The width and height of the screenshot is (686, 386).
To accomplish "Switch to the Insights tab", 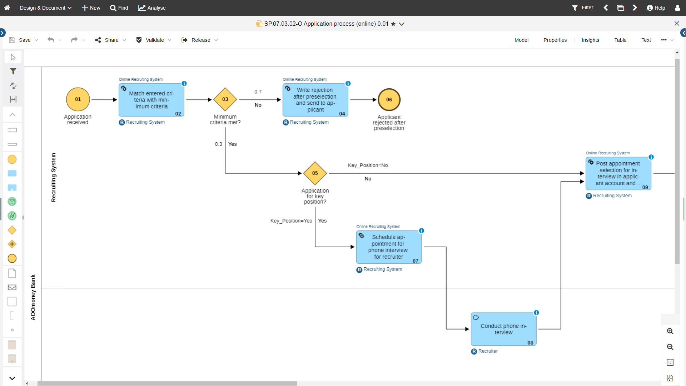I will pos(590,40).
